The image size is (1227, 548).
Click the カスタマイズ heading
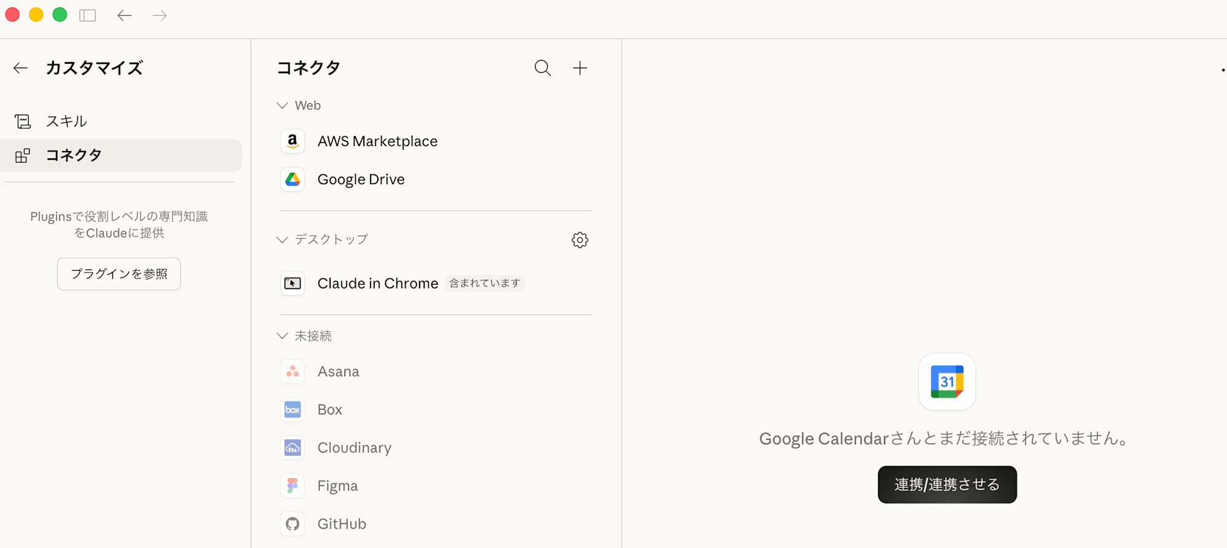coord(94,68)
